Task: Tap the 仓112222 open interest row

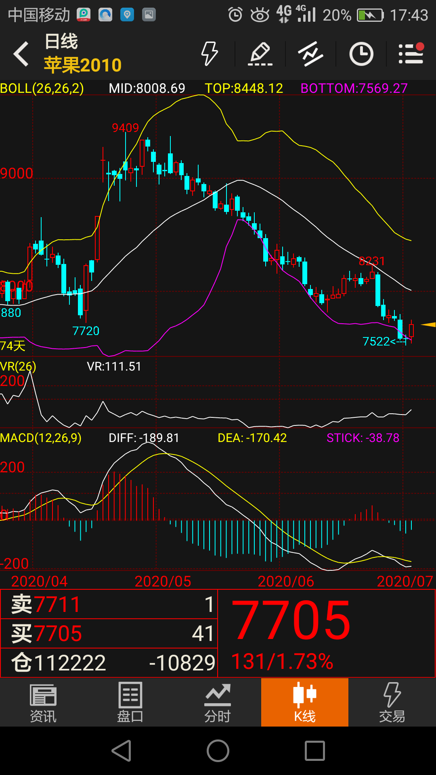Action: tap(109, 663)
